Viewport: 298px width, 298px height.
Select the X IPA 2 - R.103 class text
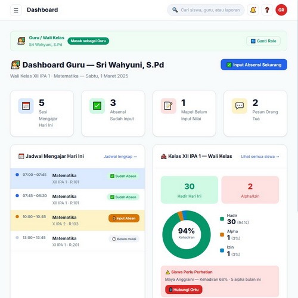click(x=66, y=224)
